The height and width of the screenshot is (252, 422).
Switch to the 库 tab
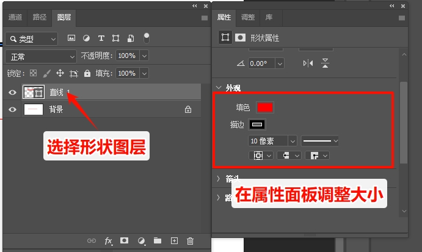click(269, 18)
